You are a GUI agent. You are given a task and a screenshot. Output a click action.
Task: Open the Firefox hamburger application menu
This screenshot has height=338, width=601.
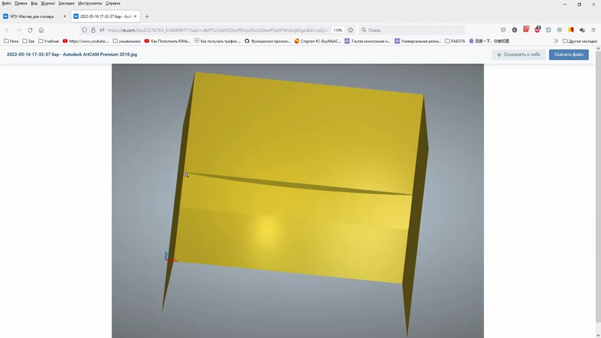pos(593,30)
